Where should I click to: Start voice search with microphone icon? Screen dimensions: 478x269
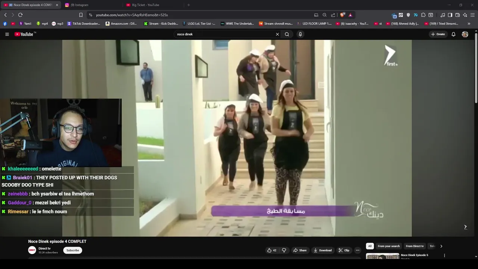pos(300,34)
